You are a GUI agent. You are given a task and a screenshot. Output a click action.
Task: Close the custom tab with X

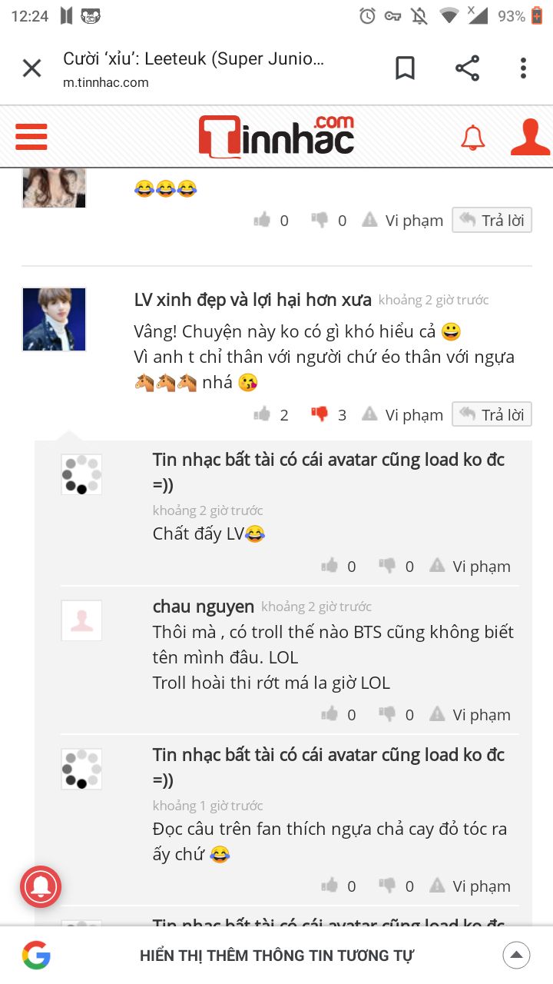click(x=31, y=68)
